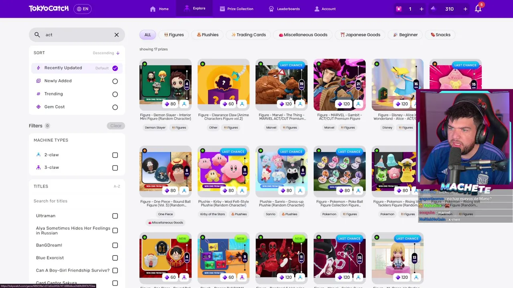Click claw icon on Demon Slayer card

coord(184,104)
